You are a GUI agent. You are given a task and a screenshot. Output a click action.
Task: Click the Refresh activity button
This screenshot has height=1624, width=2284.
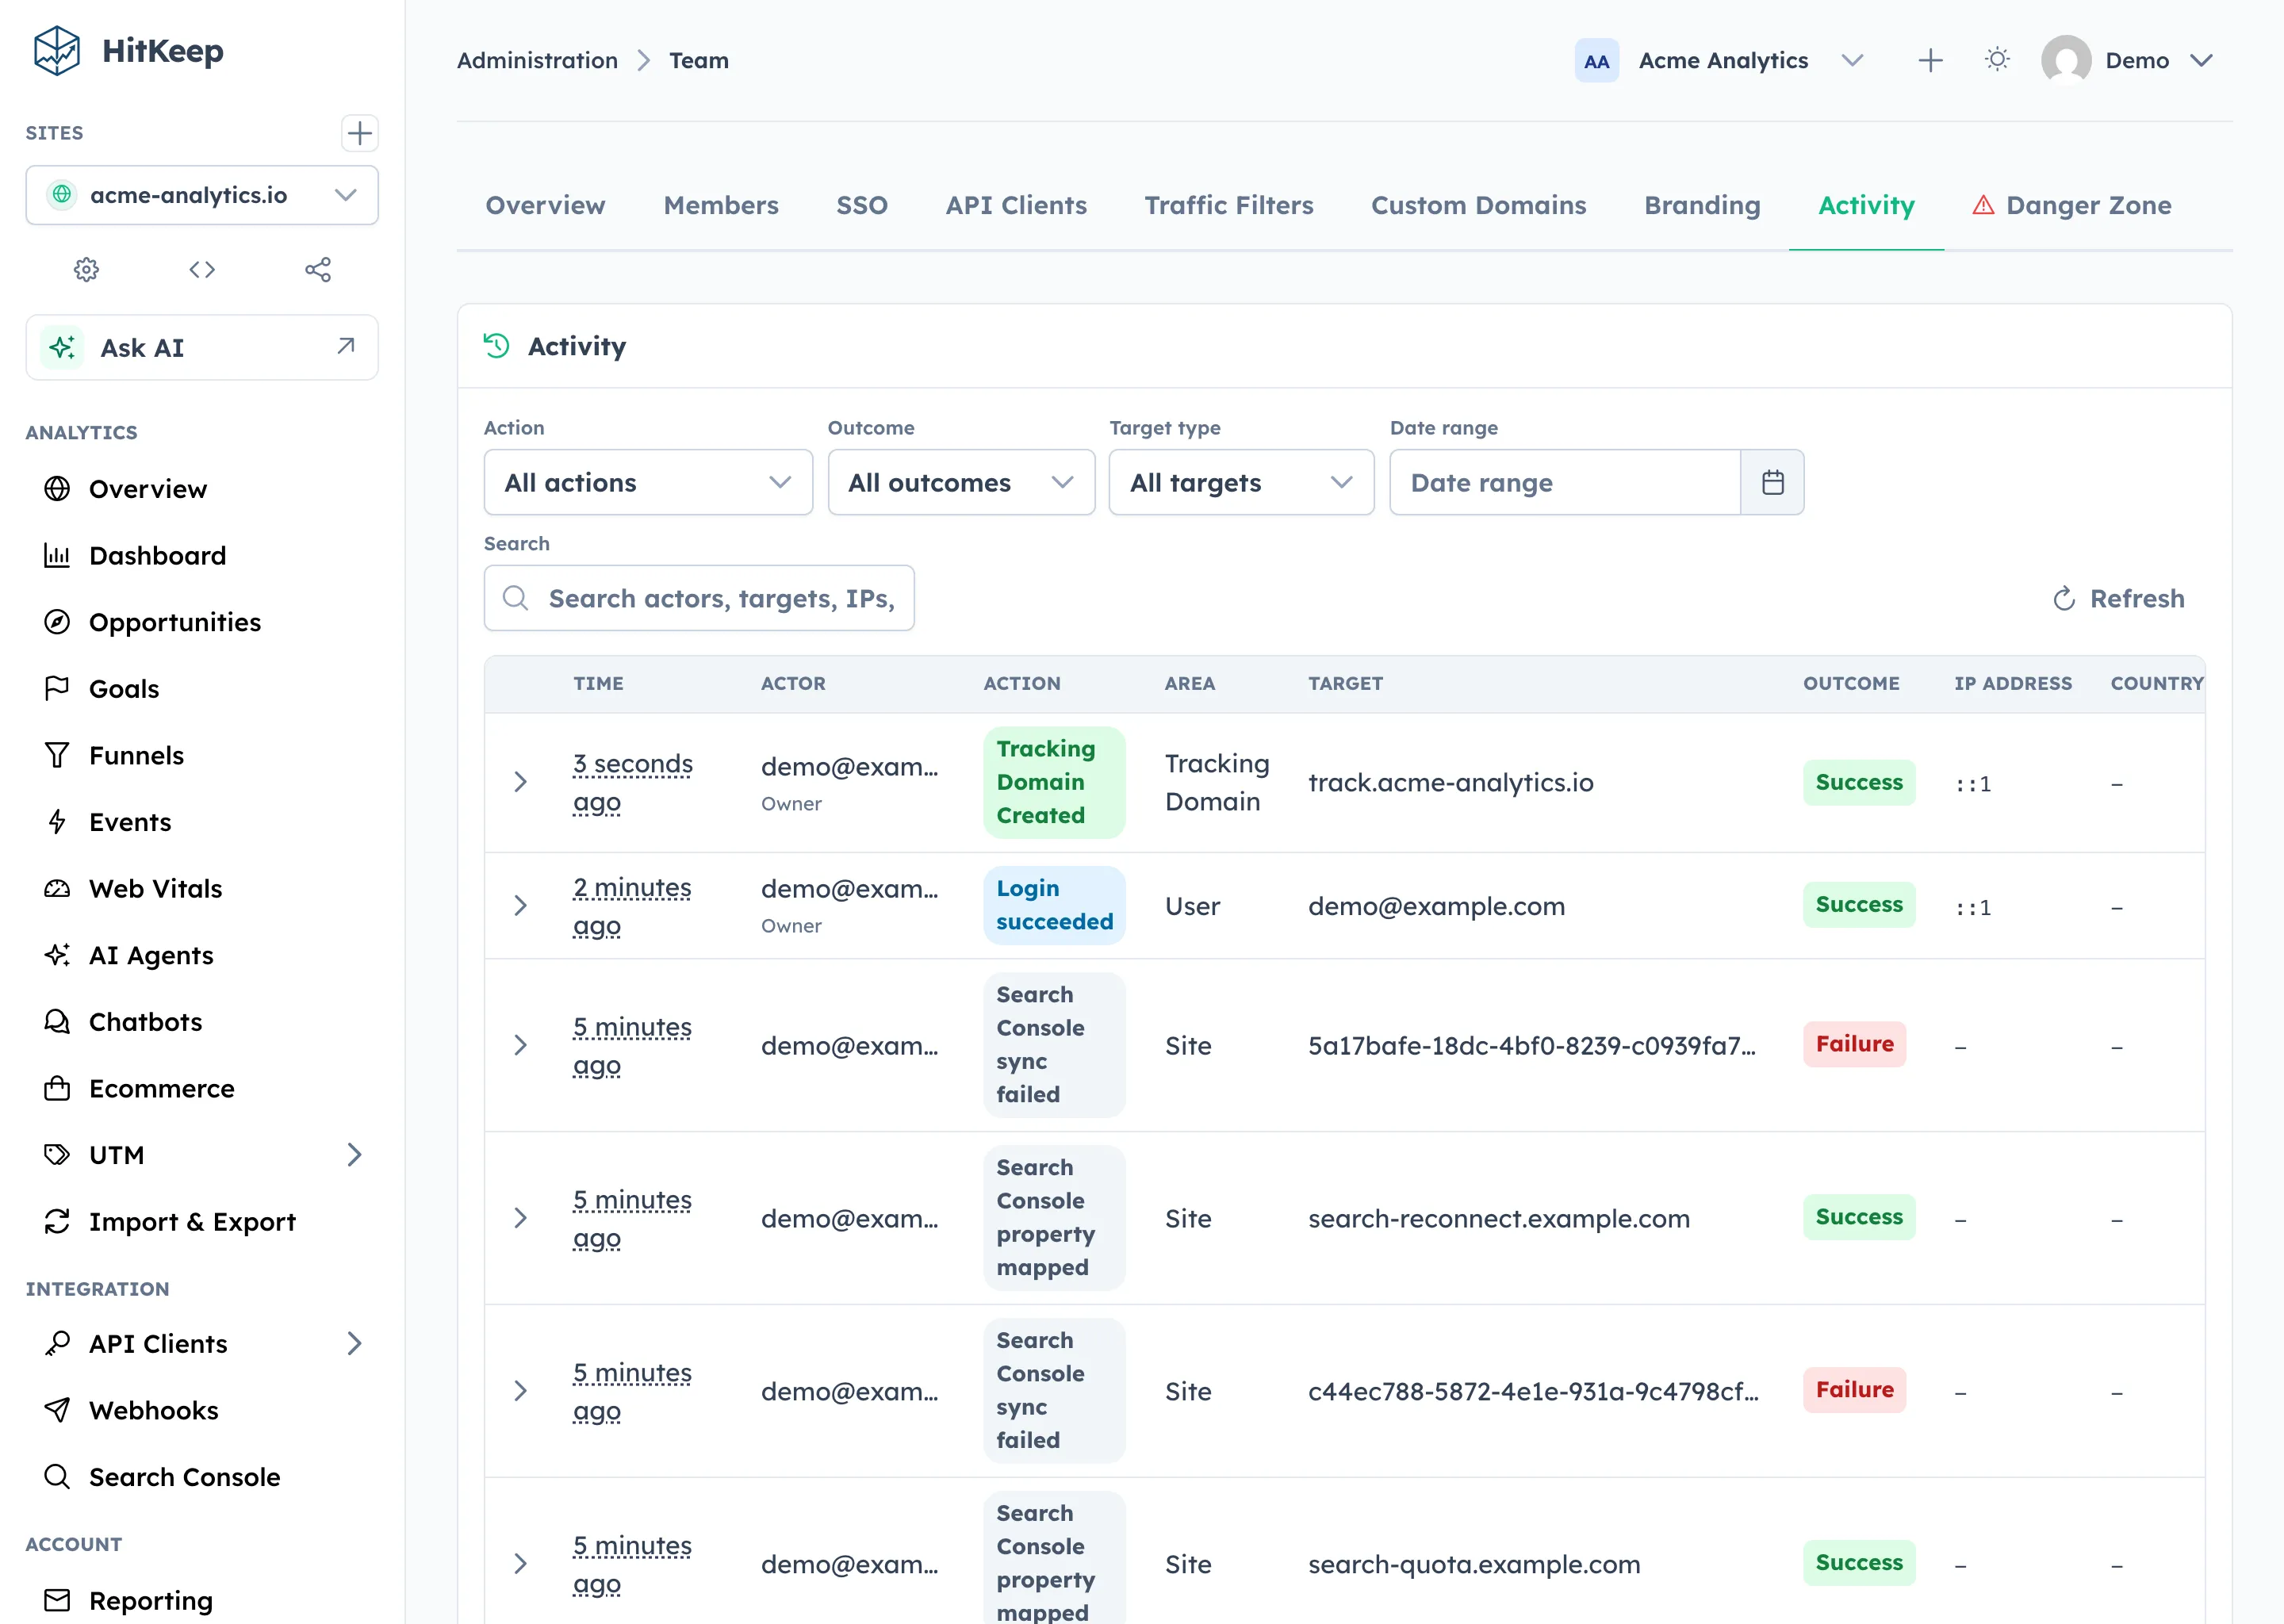pyautogui.click(x=2118, y=598)
